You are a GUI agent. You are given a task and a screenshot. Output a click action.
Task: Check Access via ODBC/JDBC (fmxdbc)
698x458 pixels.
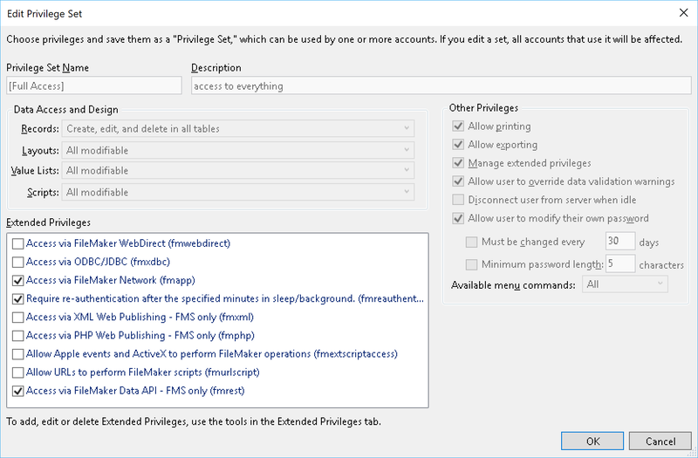(17, 263)
